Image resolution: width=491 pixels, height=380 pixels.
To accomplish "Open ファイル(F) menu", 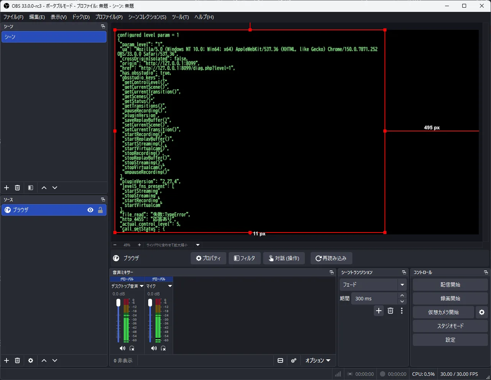I will click(13, 17).
